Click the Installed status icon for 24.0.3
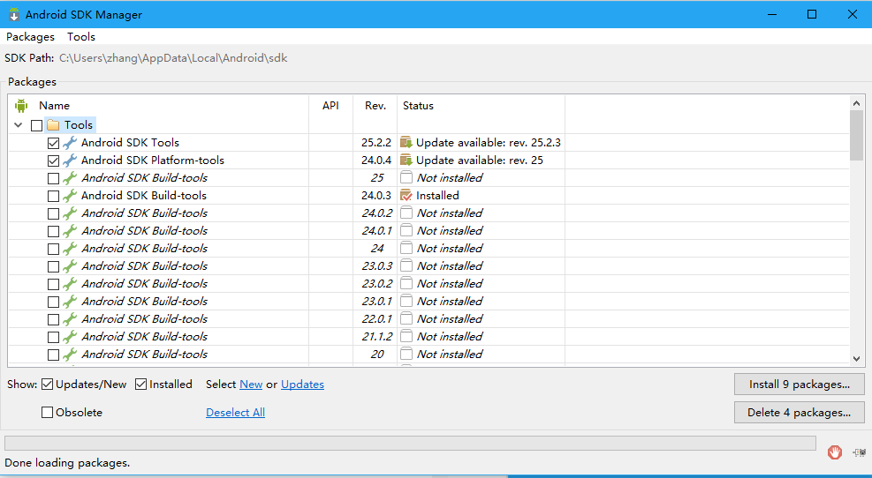Viewport: 872px width, 478px height. (x=406, y=196)
